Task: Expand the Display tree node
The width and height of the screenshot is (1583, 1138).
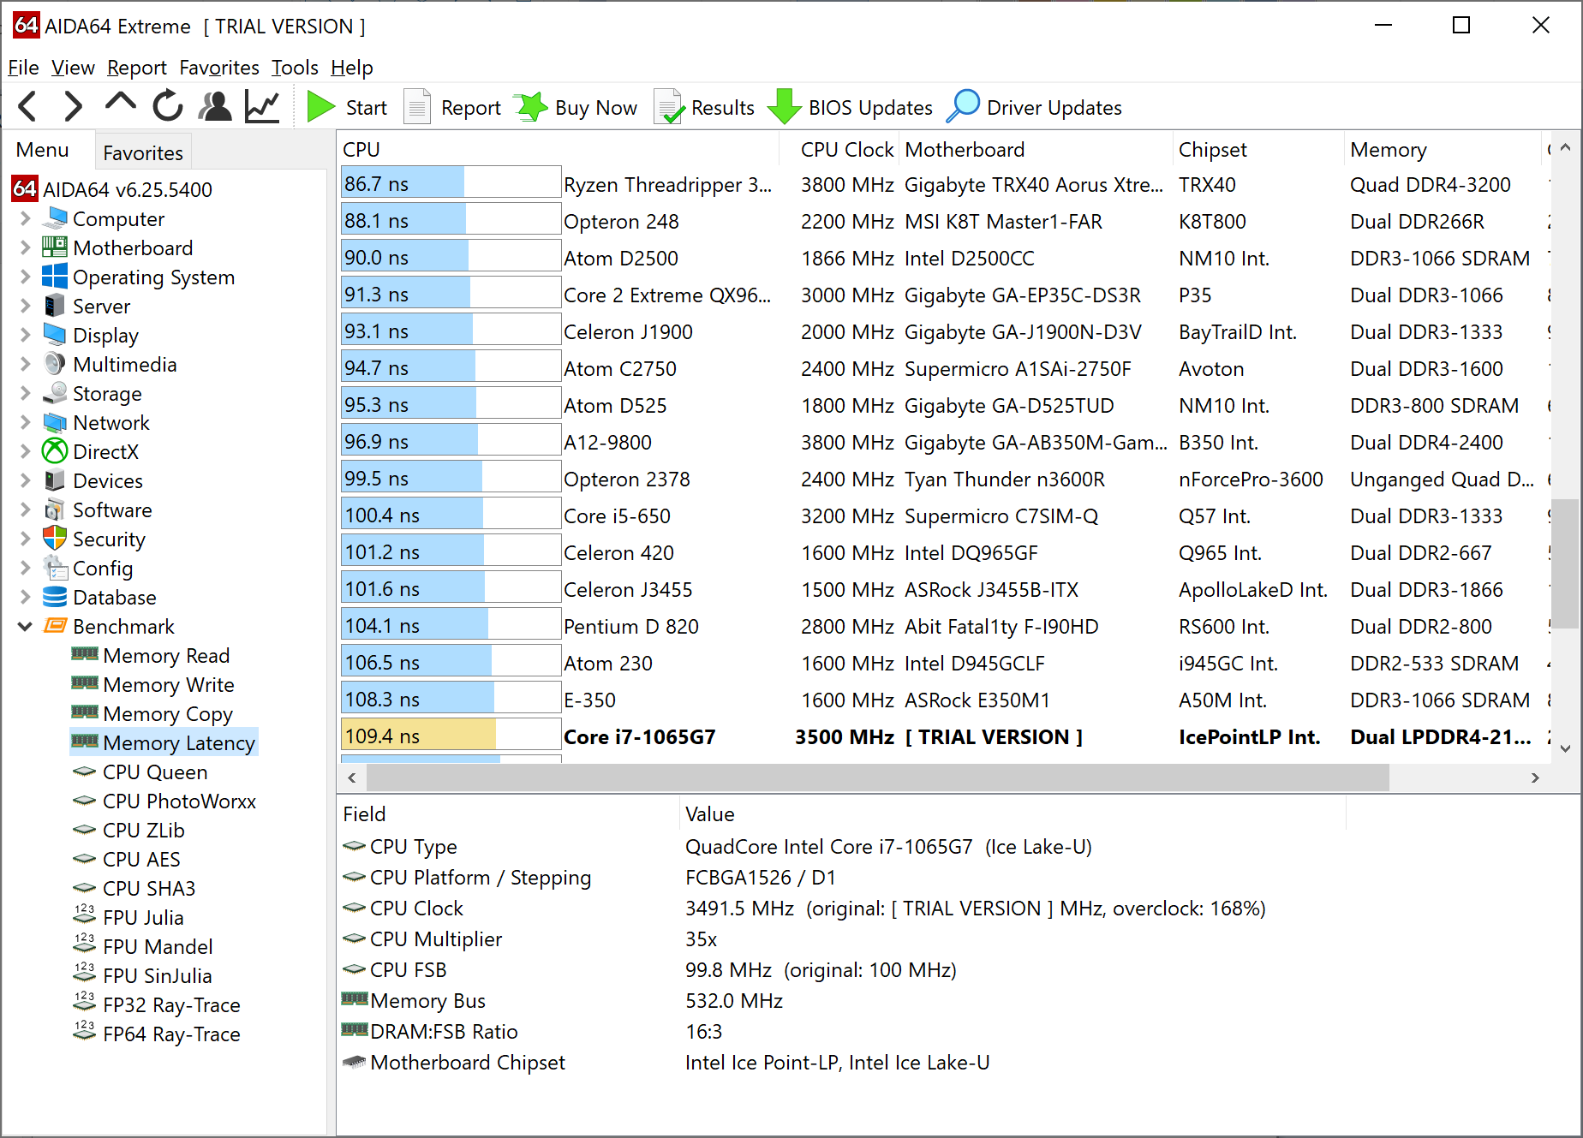Action: [25, 336]
